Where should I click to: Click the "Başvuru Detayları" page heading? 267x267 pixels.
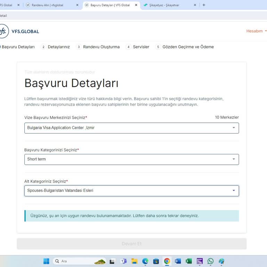pos(71,83)
